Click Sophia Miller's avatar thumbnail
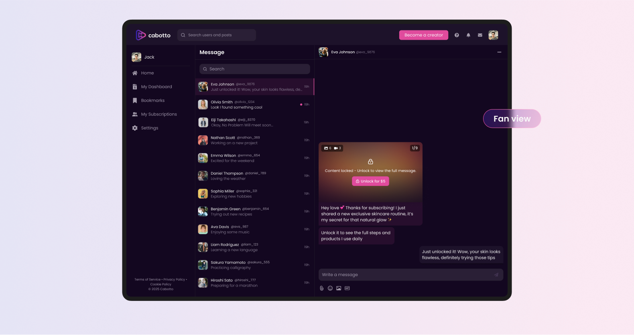This screenshot has width=634, height=335. (x=203, y=194)
